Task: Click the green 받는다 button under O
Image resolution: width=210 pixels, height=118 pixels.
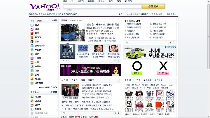Action: click(x=137, y=73)
